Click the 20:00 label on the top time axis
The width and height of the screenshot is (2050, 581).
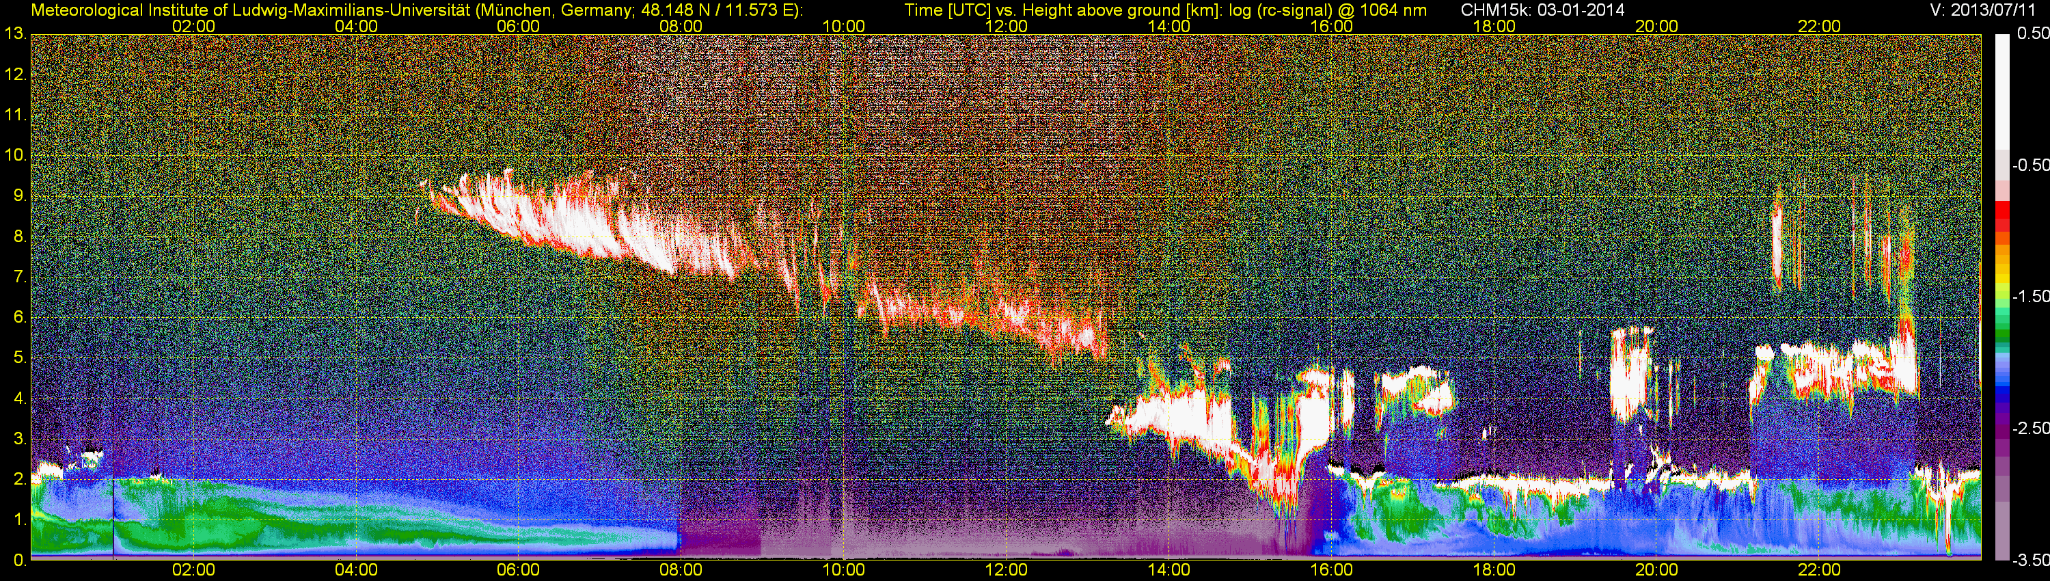pyautogui.click(x=1657, y=26)
